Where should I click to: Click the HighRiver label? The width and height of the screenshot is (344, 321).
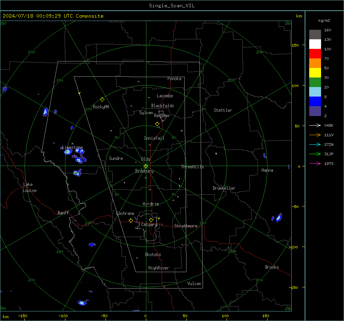(x=159, y=268)
